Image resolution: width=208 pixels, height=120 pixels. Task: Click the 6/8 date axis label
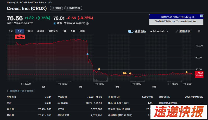[44, 87]
